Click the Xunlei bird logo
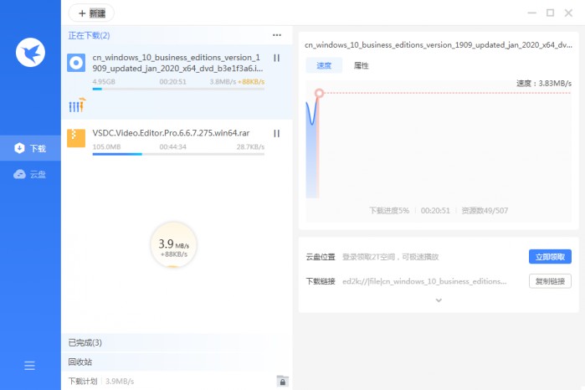 pos(30,52)
